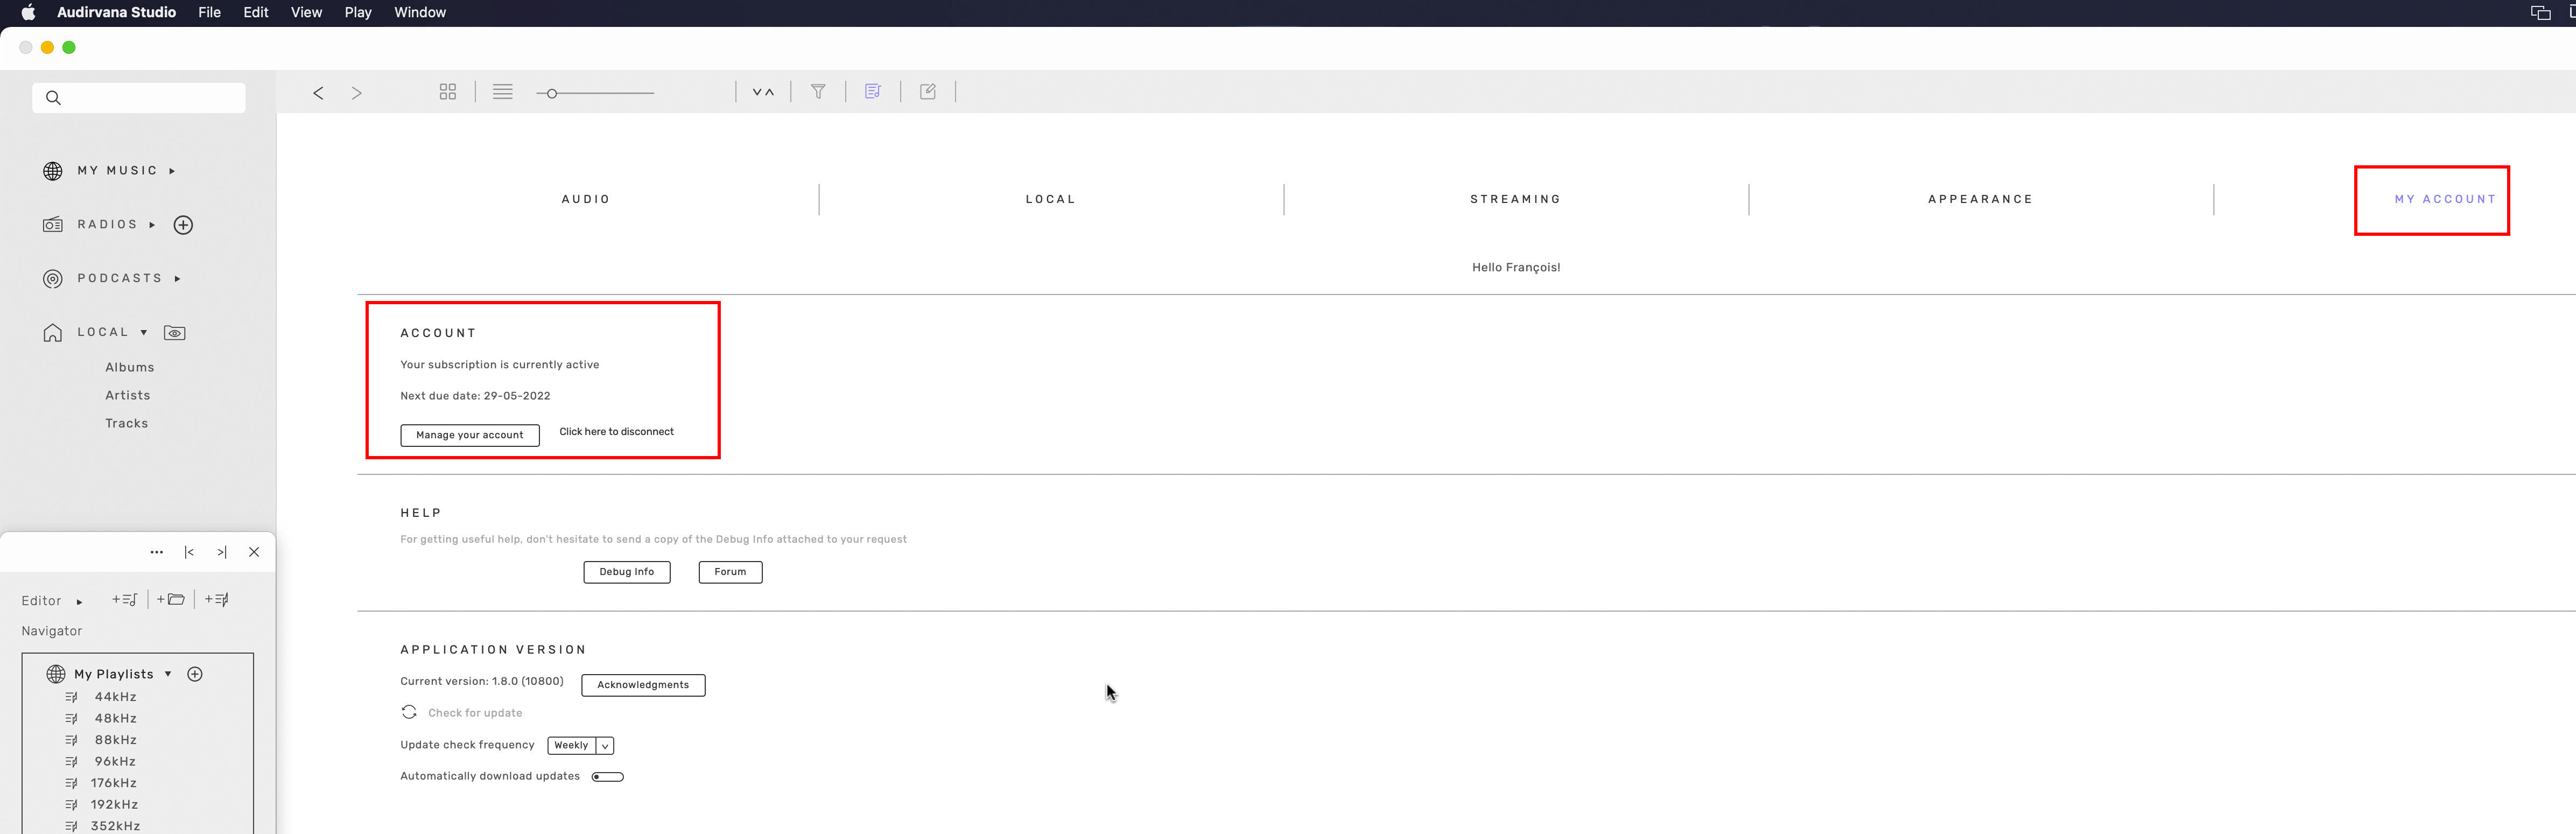Switch to grid view icon
2576x834 pixels.
pyautogui.click(x=448, y=92)
